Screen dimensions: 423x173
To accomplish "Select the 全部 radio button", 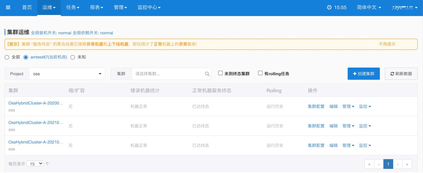I will coord(7,57).
